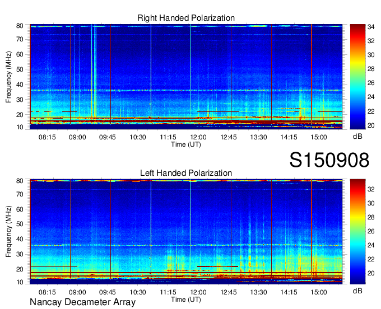381x309 pixels.
Task: Click the 80 frequency tick on top plot
Action: tap(20, 26)
